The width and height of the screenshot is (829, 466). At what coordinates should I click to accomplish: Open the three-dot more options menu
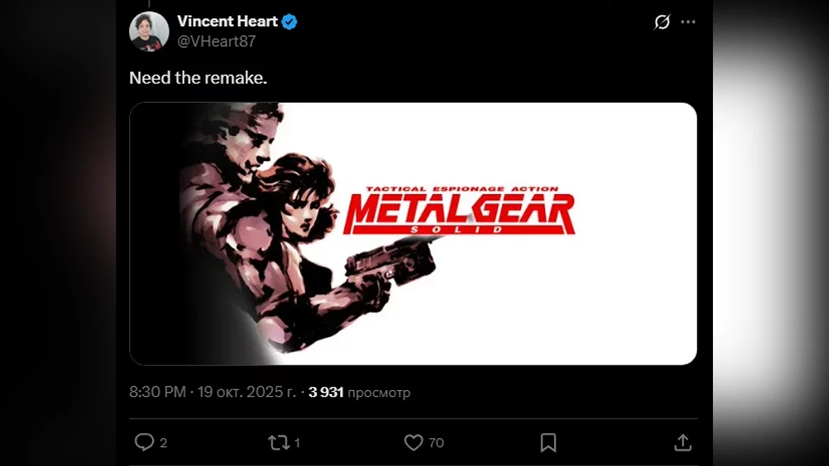point(688,22)
